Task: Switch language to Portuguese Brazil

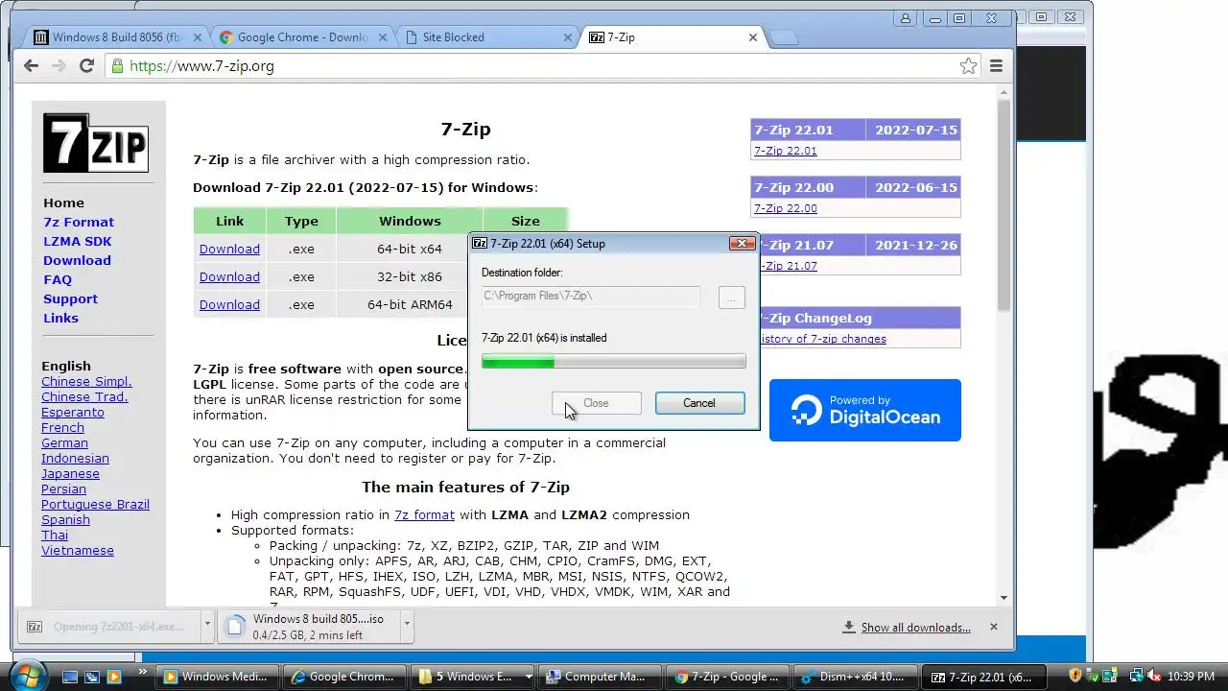Action: click(x=95, y=504)
